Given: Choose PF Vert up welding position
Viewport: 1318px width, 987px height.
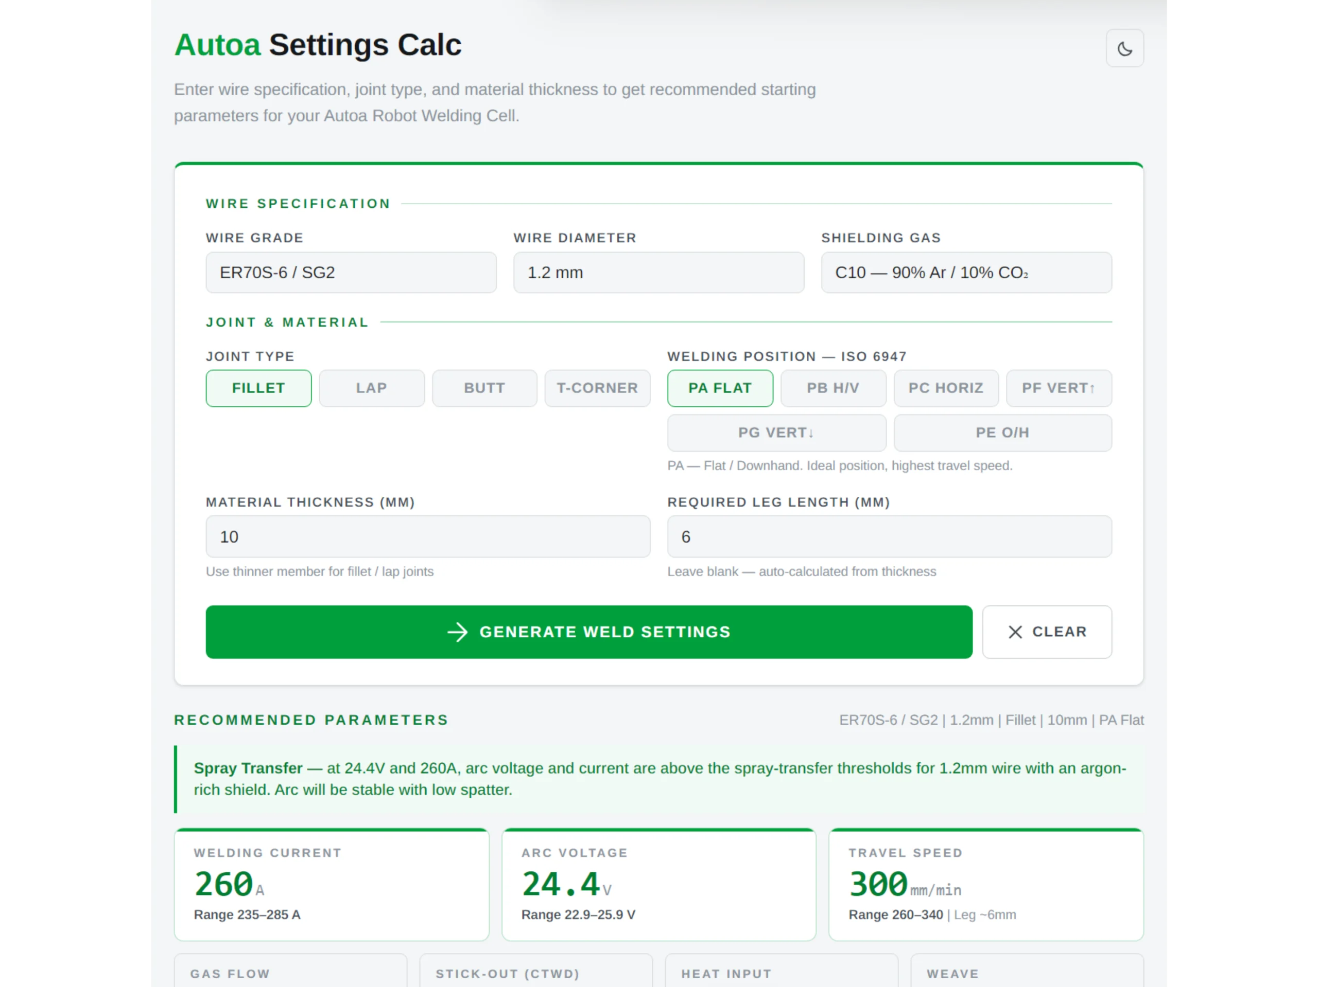Looking at the screenshot, I should 1059,388.
